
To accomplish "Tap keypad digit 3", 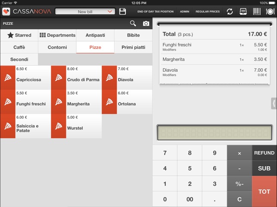I will pos(215,184).
